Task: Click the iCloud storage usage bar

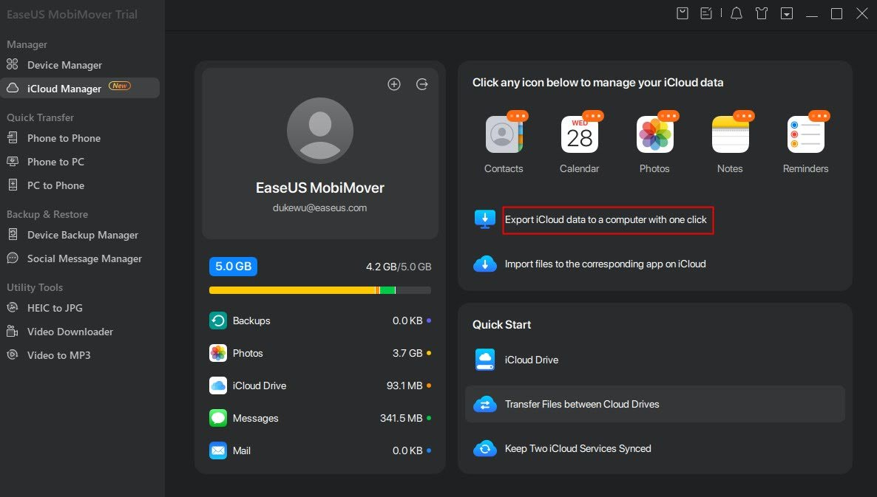Action: 320,290
